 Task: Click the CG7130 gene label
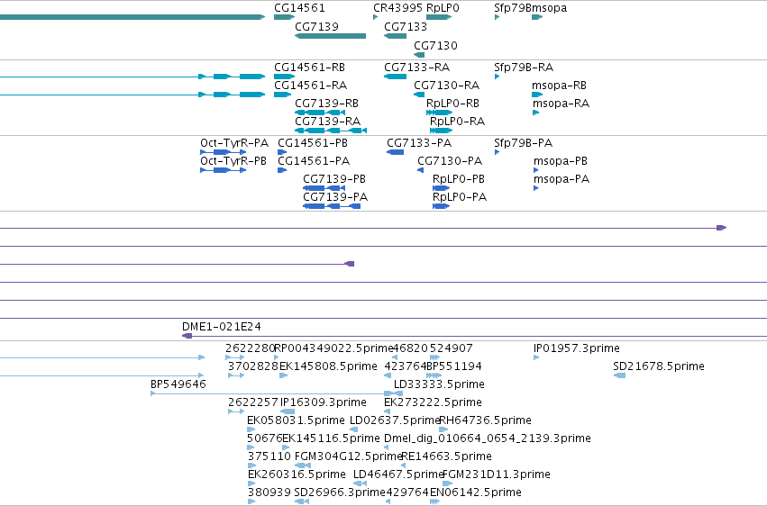435,45
